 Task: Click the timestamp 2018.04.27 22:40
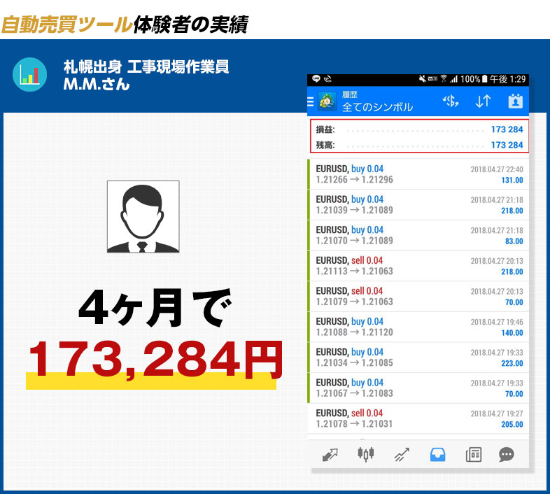point(497,169)
